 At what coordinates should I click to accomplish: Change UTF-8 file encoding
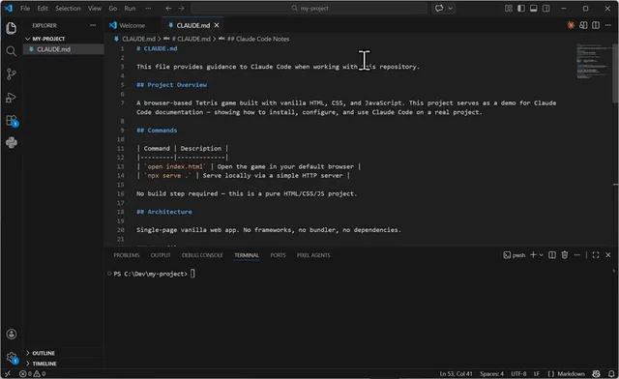point(518,373)
